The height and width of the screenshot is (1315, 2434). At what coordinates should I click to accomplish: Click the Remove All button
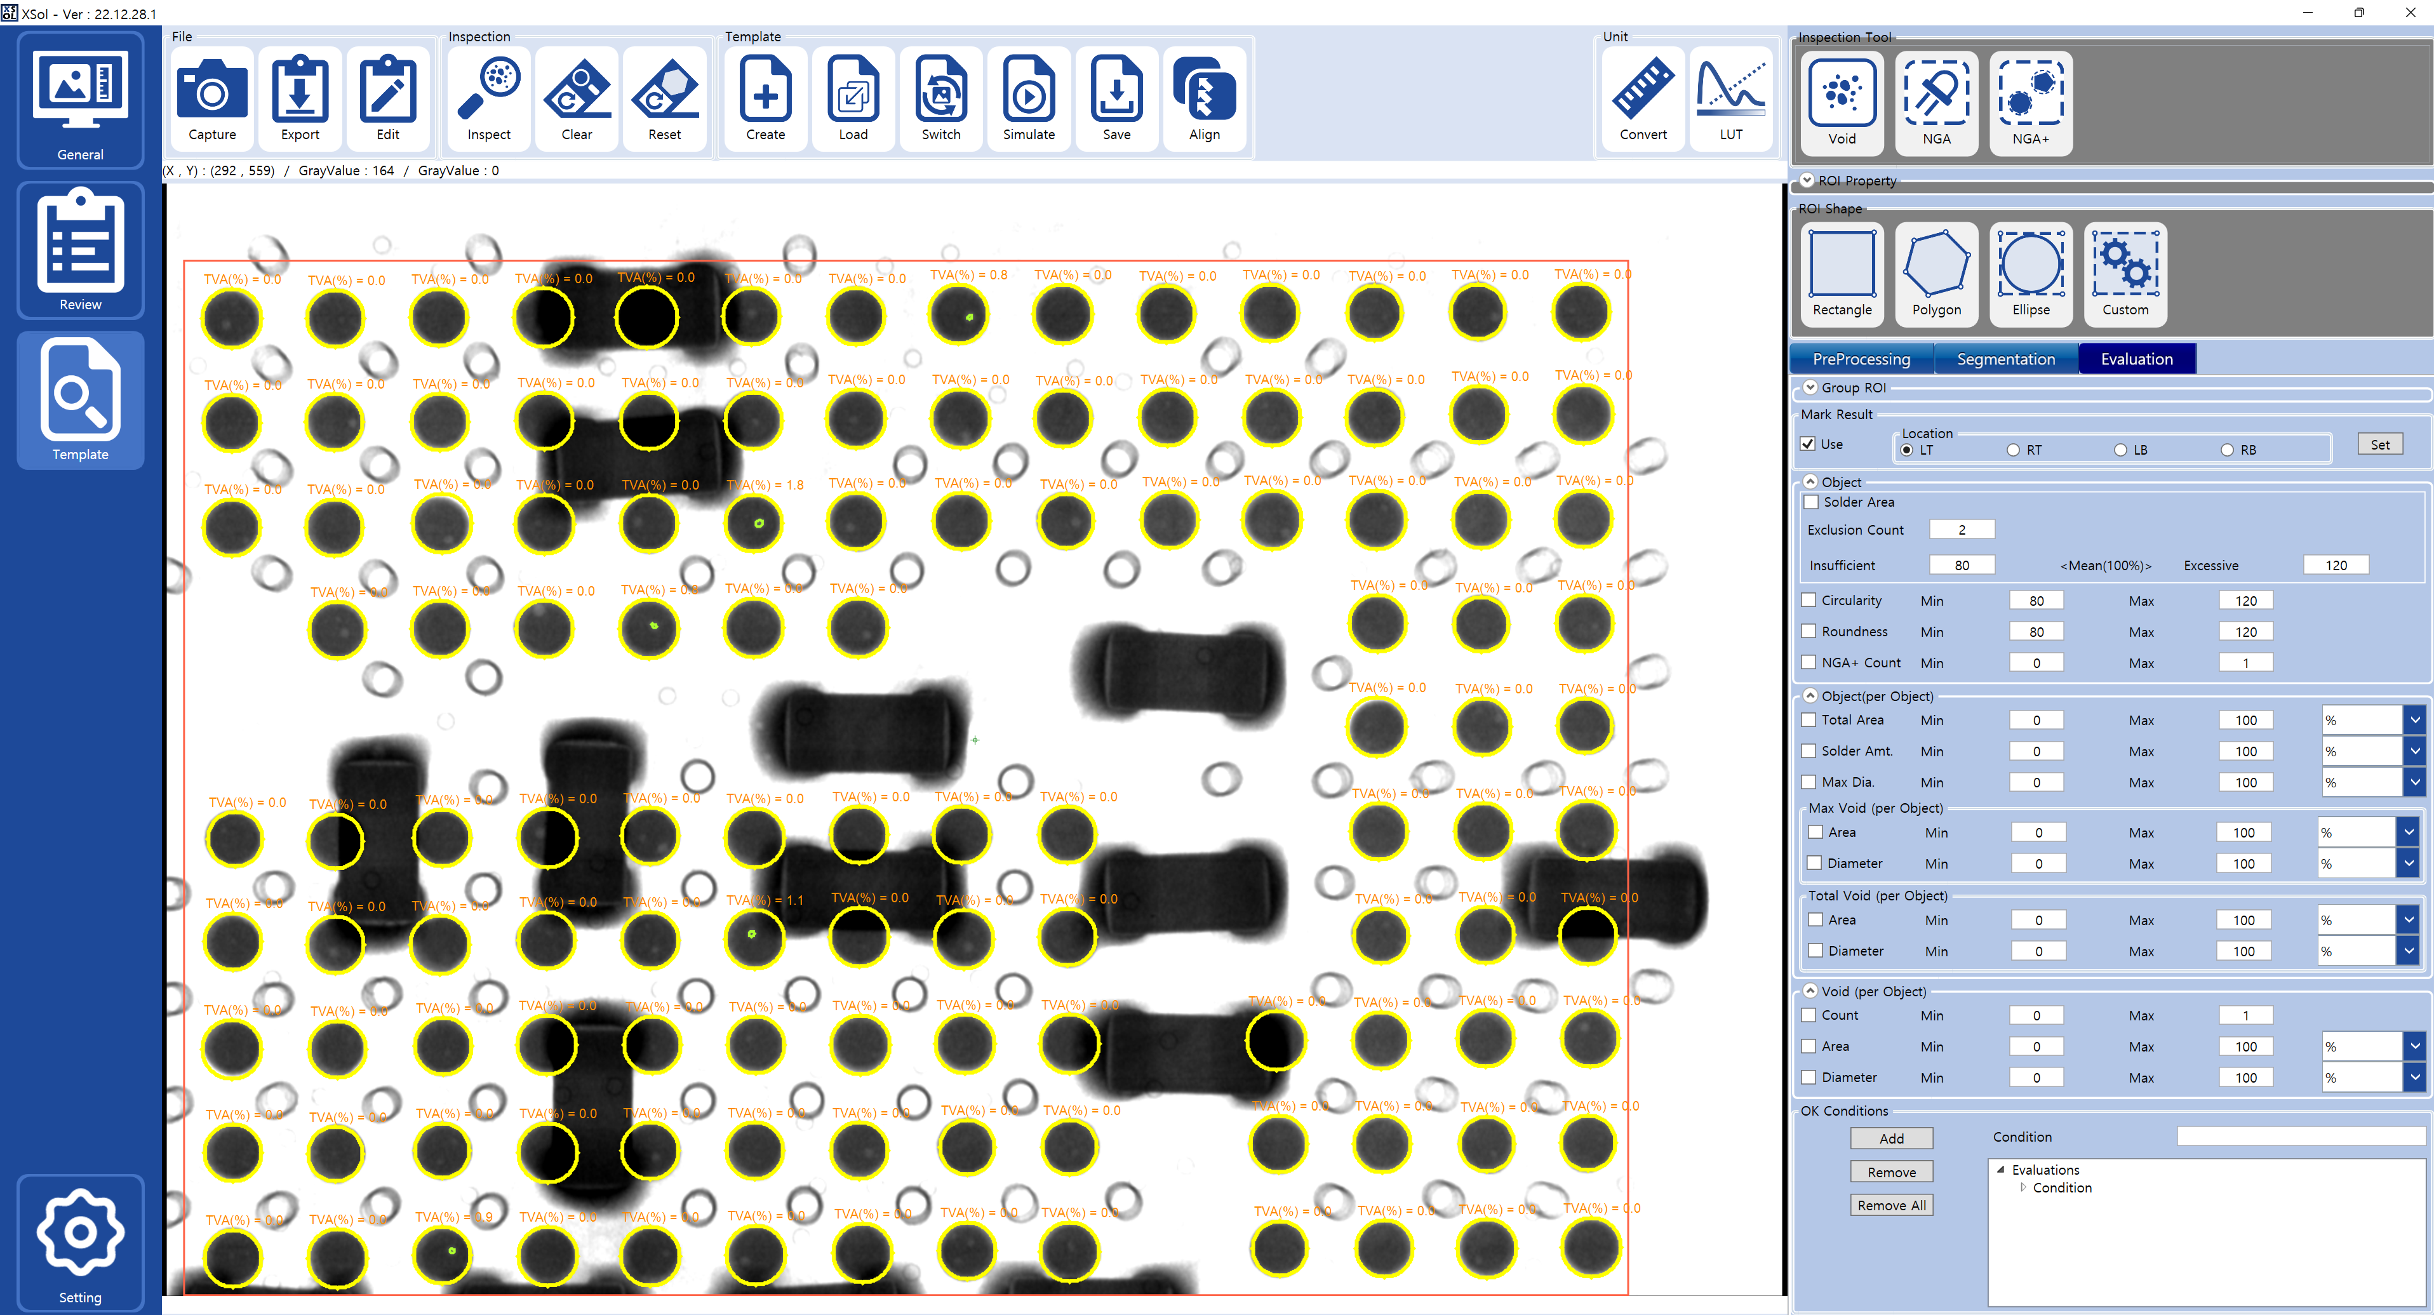point(1890,1205)
